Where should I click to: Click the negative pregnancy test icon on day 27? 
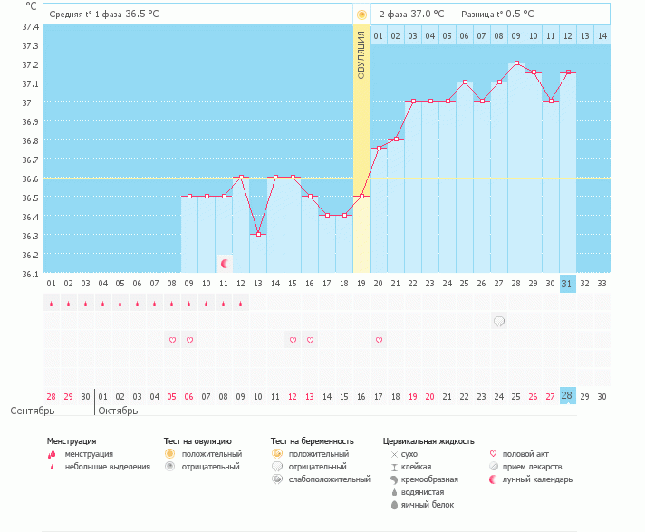[x=499, y=321]
